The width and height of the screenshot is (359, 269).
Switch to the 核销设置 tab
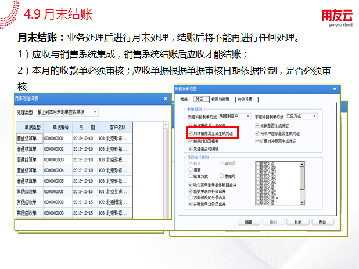tap(245, 99)
